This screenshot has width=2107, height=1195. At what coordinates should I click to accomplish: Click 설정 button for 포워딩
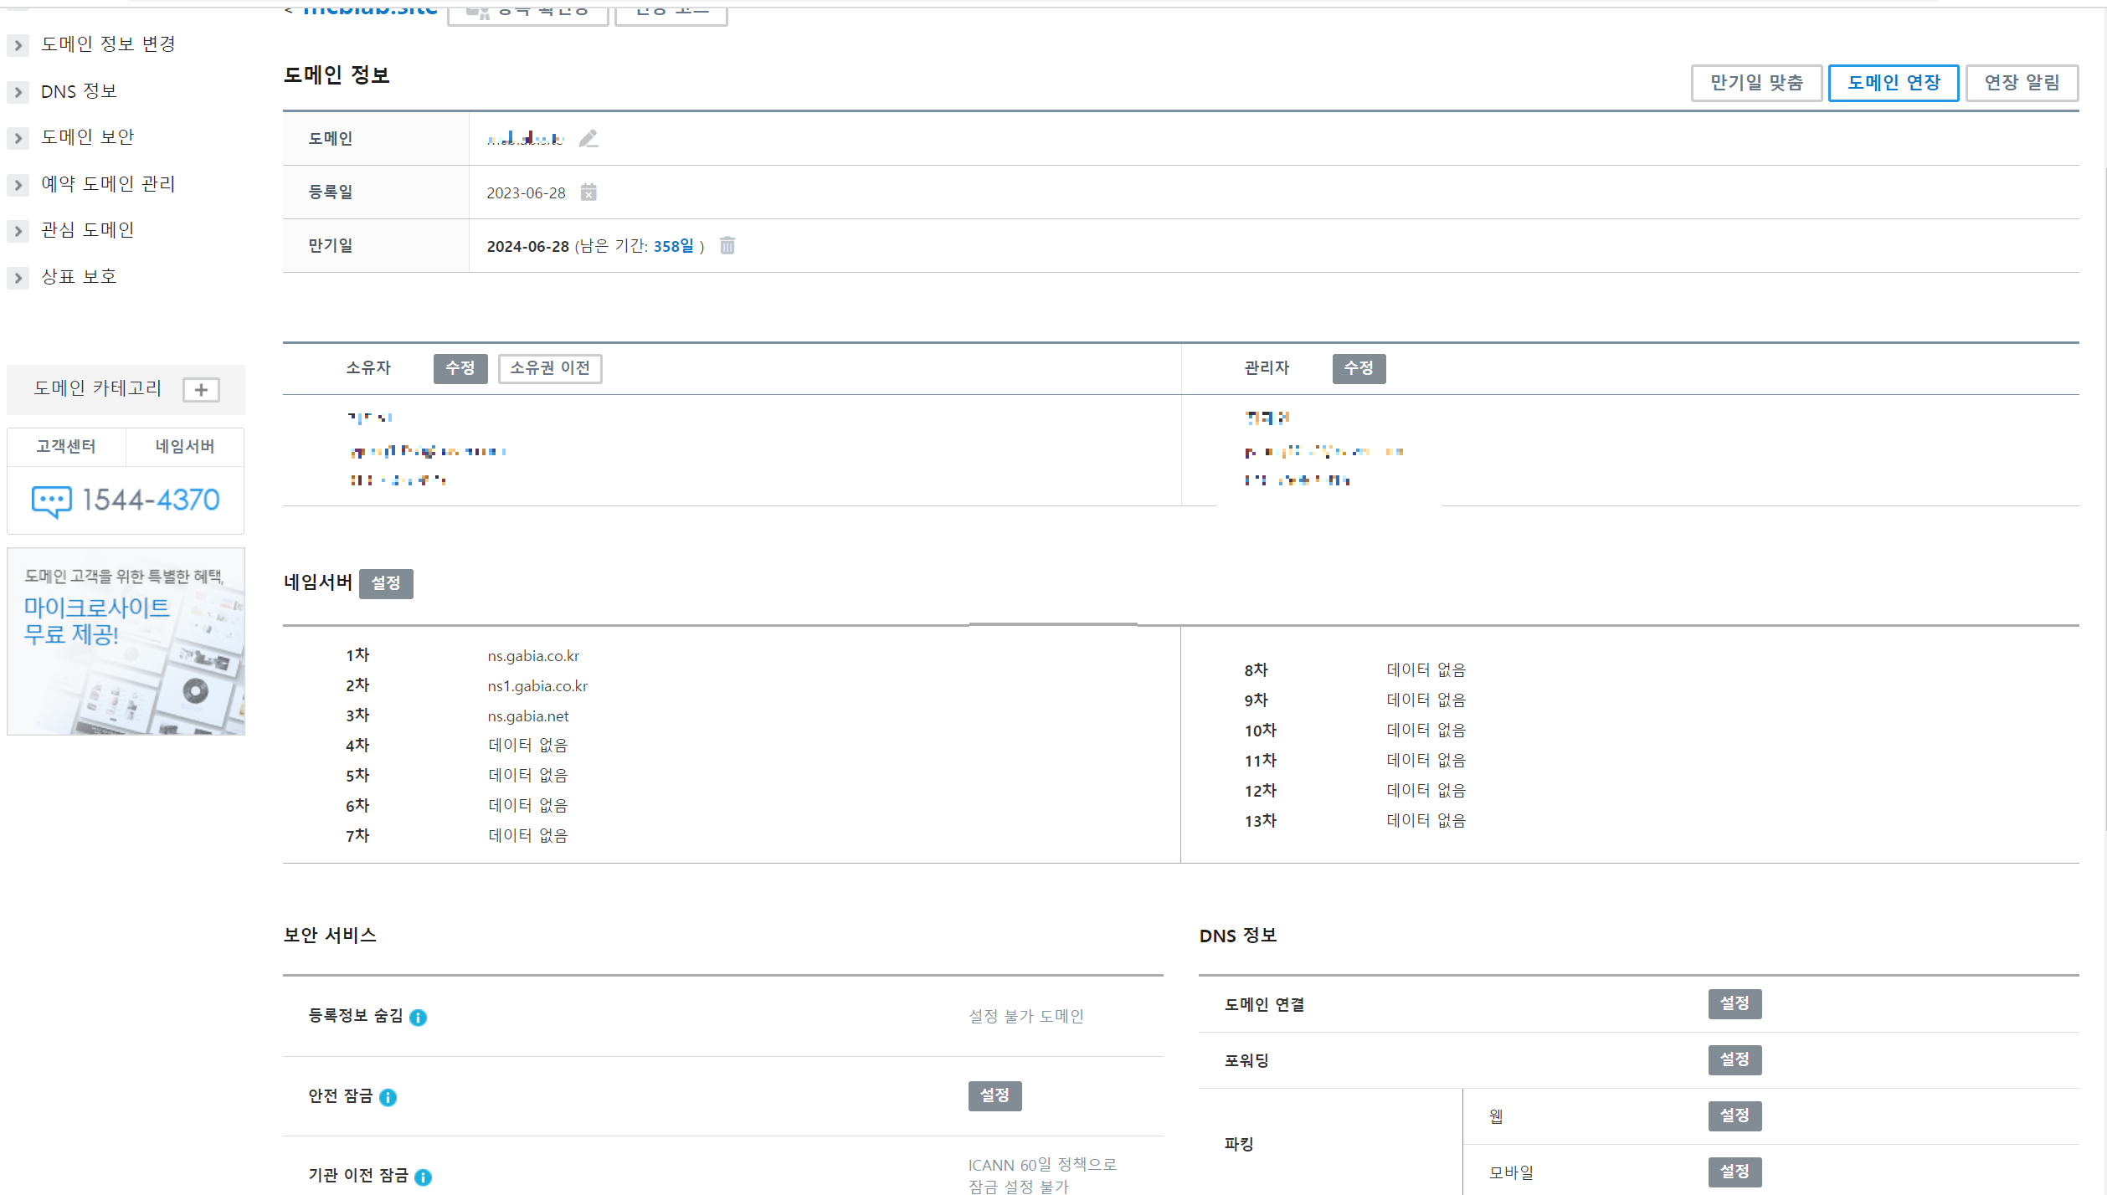[x=1734, y=1059]
